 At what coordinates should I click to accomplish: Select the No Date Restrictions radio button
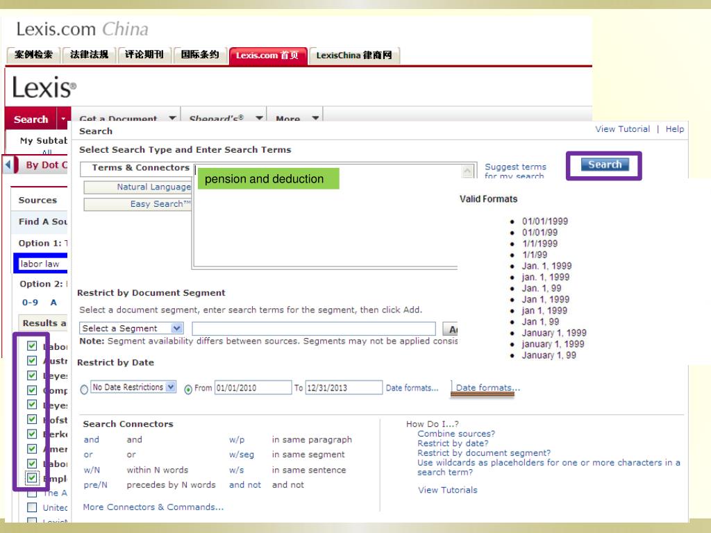(84, 389)
